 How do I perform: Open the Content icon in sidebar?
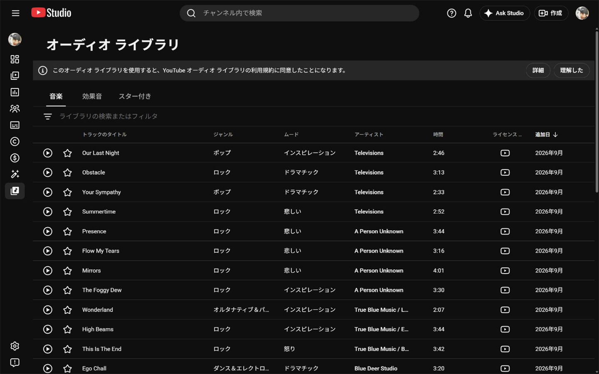point(15,76)
